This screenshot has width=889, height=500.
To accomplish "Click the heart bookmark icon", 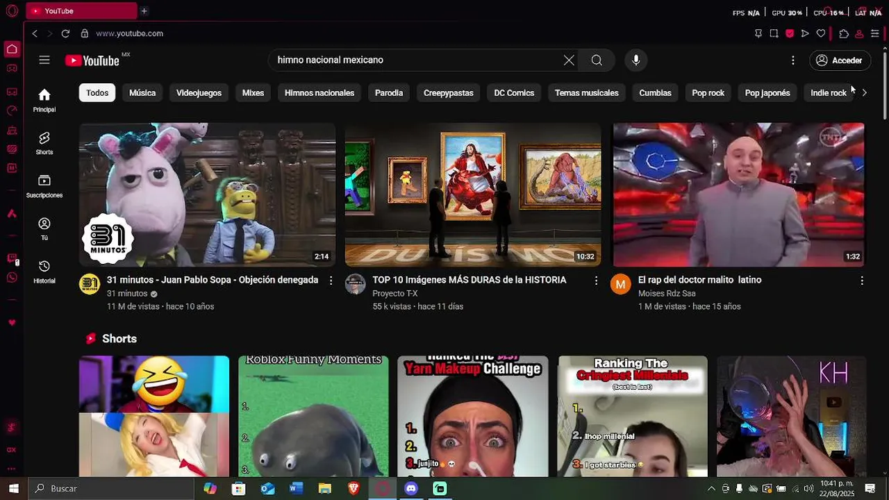I will (821, 33).
